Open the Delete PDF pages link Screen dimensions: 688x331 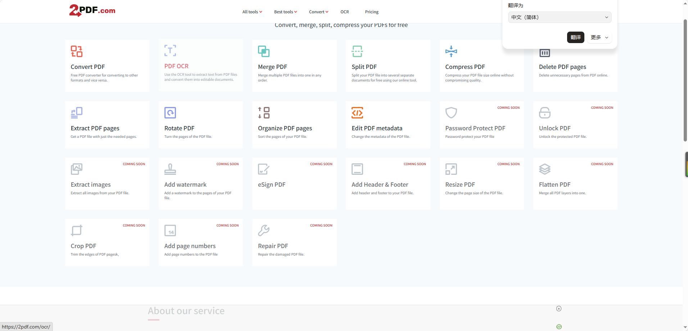(562, 67)
